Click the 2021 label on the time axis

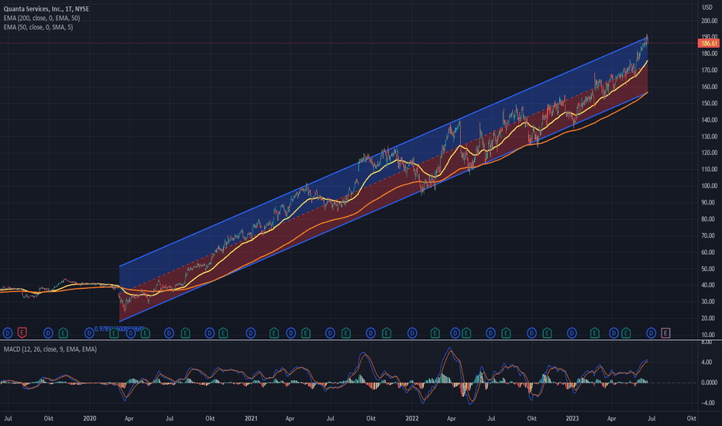click(251, 418)
